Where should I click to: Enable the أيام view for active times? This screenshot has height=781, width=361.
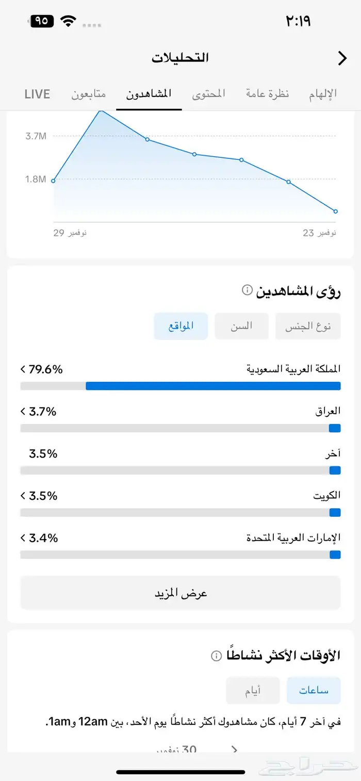point(253,690)
